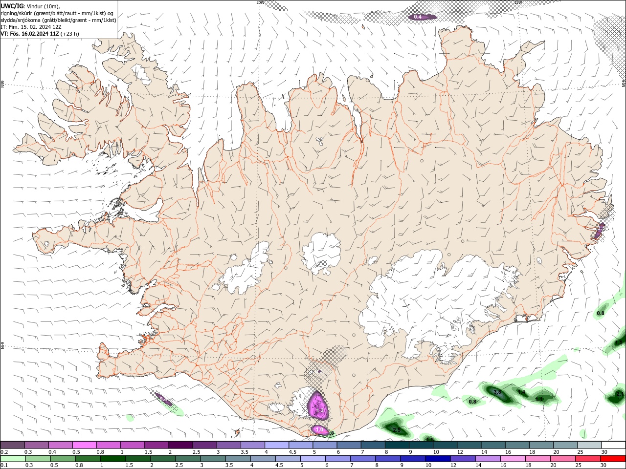The width and height of the screenshot is (626, 469).
Task: Click the 0.4 snow label north of Iceland
Action: pyautogui.click(x=418, y=17)
